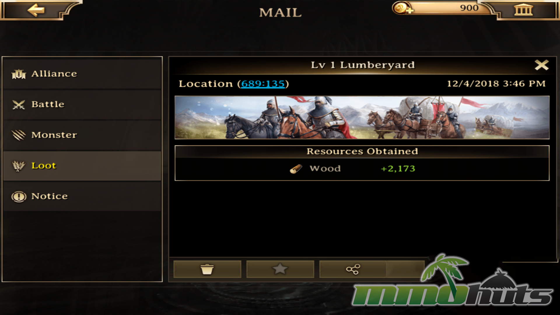Select the highlighted Loot tab
The width and height of the screenshot is (560, 315).
[82, 166]
